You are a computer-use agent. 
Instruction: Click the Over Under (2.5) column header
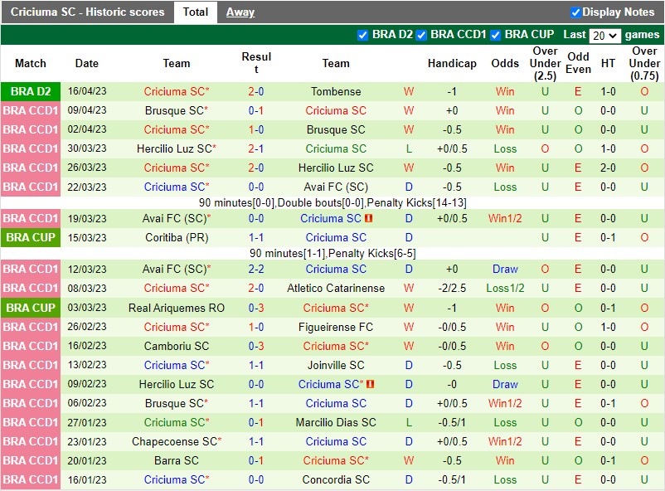click(545, 63)
